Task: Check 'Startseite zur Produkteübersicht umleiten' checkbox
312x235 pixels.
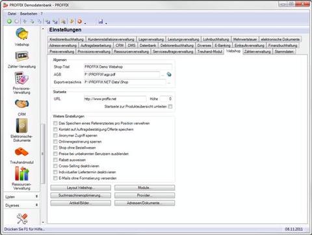Action: click(170, 107)
